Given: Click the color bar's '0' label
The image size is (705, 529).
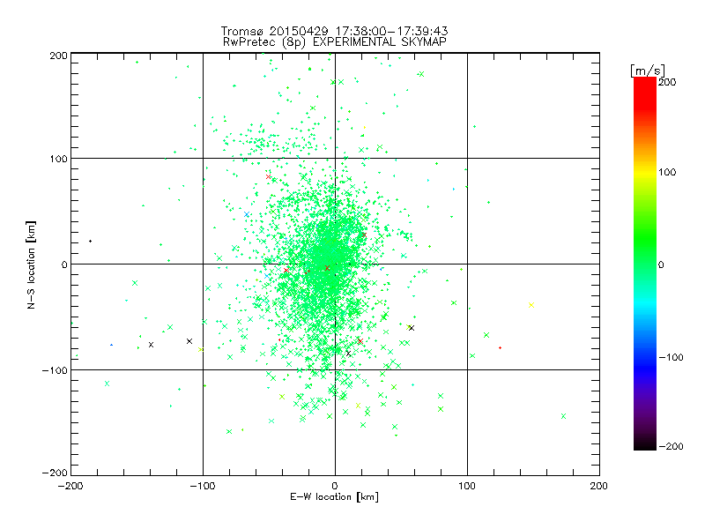Looking at the screenshot, I should 661,264.
